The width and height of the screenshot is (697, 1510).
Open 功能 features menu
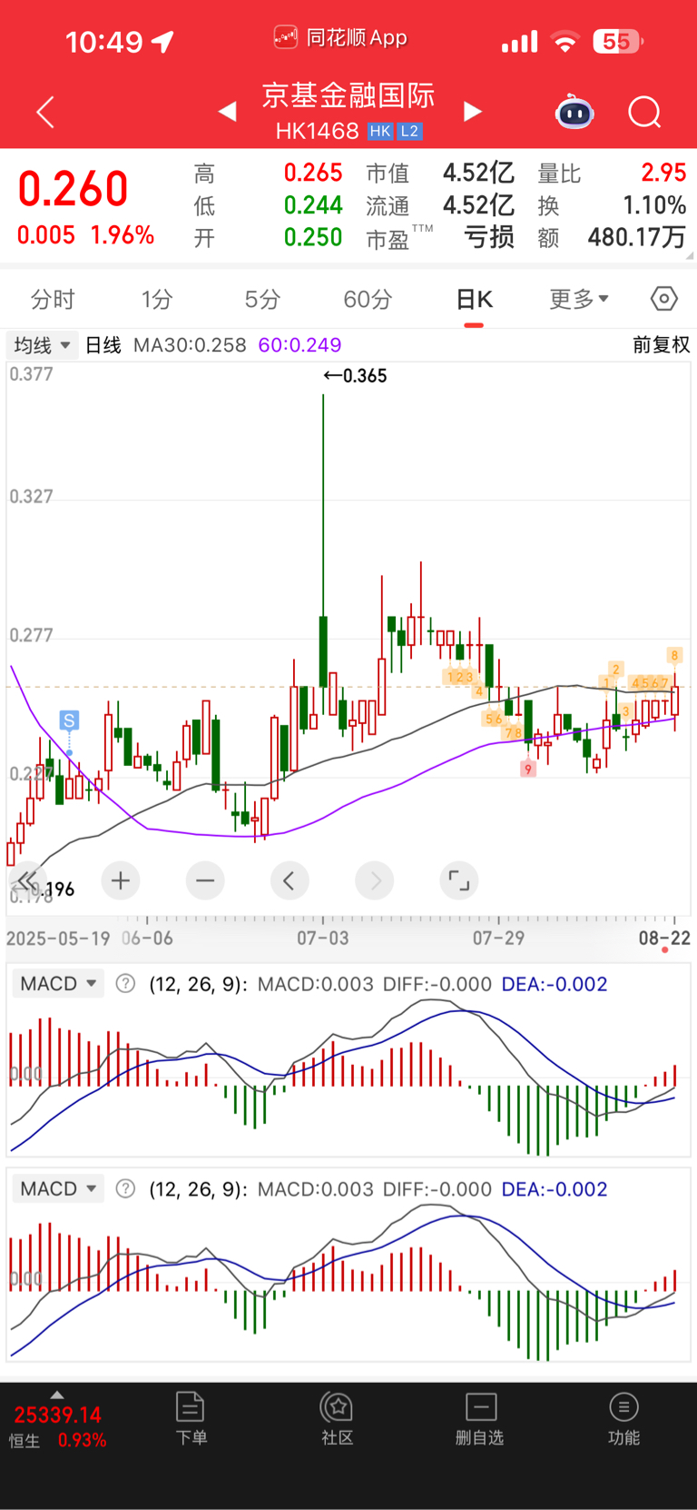(623, 1418)
